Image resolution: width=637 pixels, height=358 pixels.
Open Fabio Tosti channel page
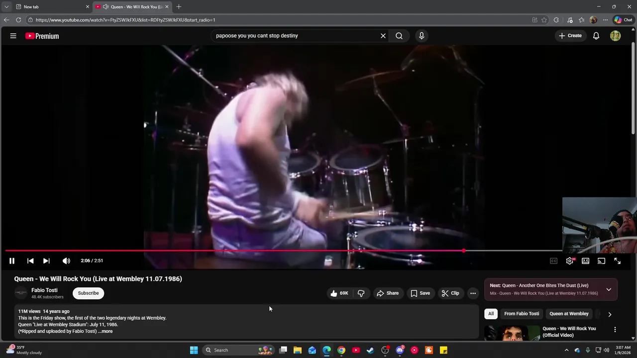[x=44, y=290]
